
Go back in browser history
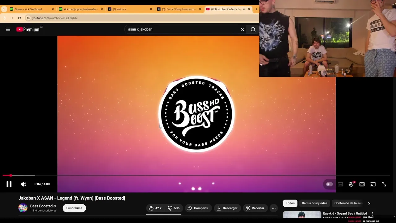pos(5,18)
